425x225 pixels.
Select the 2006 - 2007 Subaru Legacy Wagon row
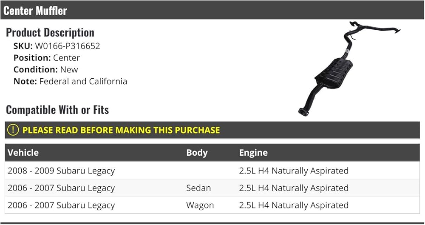tap(212, 205)
